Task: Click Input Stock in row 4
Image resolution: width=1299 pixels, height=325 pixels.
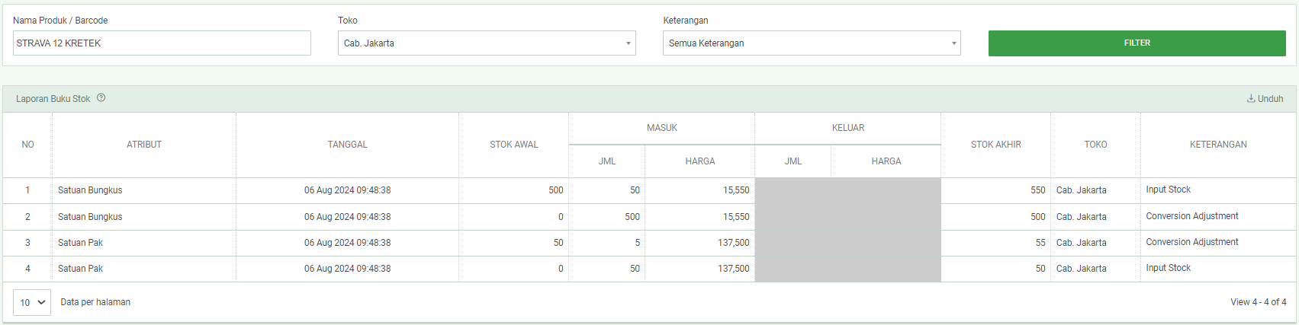Action: 1168,268
